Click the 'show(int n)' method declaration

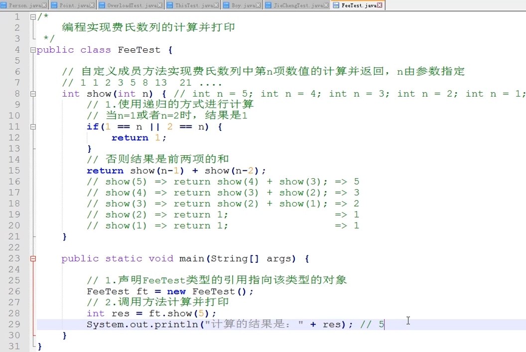tap(108, 94)
